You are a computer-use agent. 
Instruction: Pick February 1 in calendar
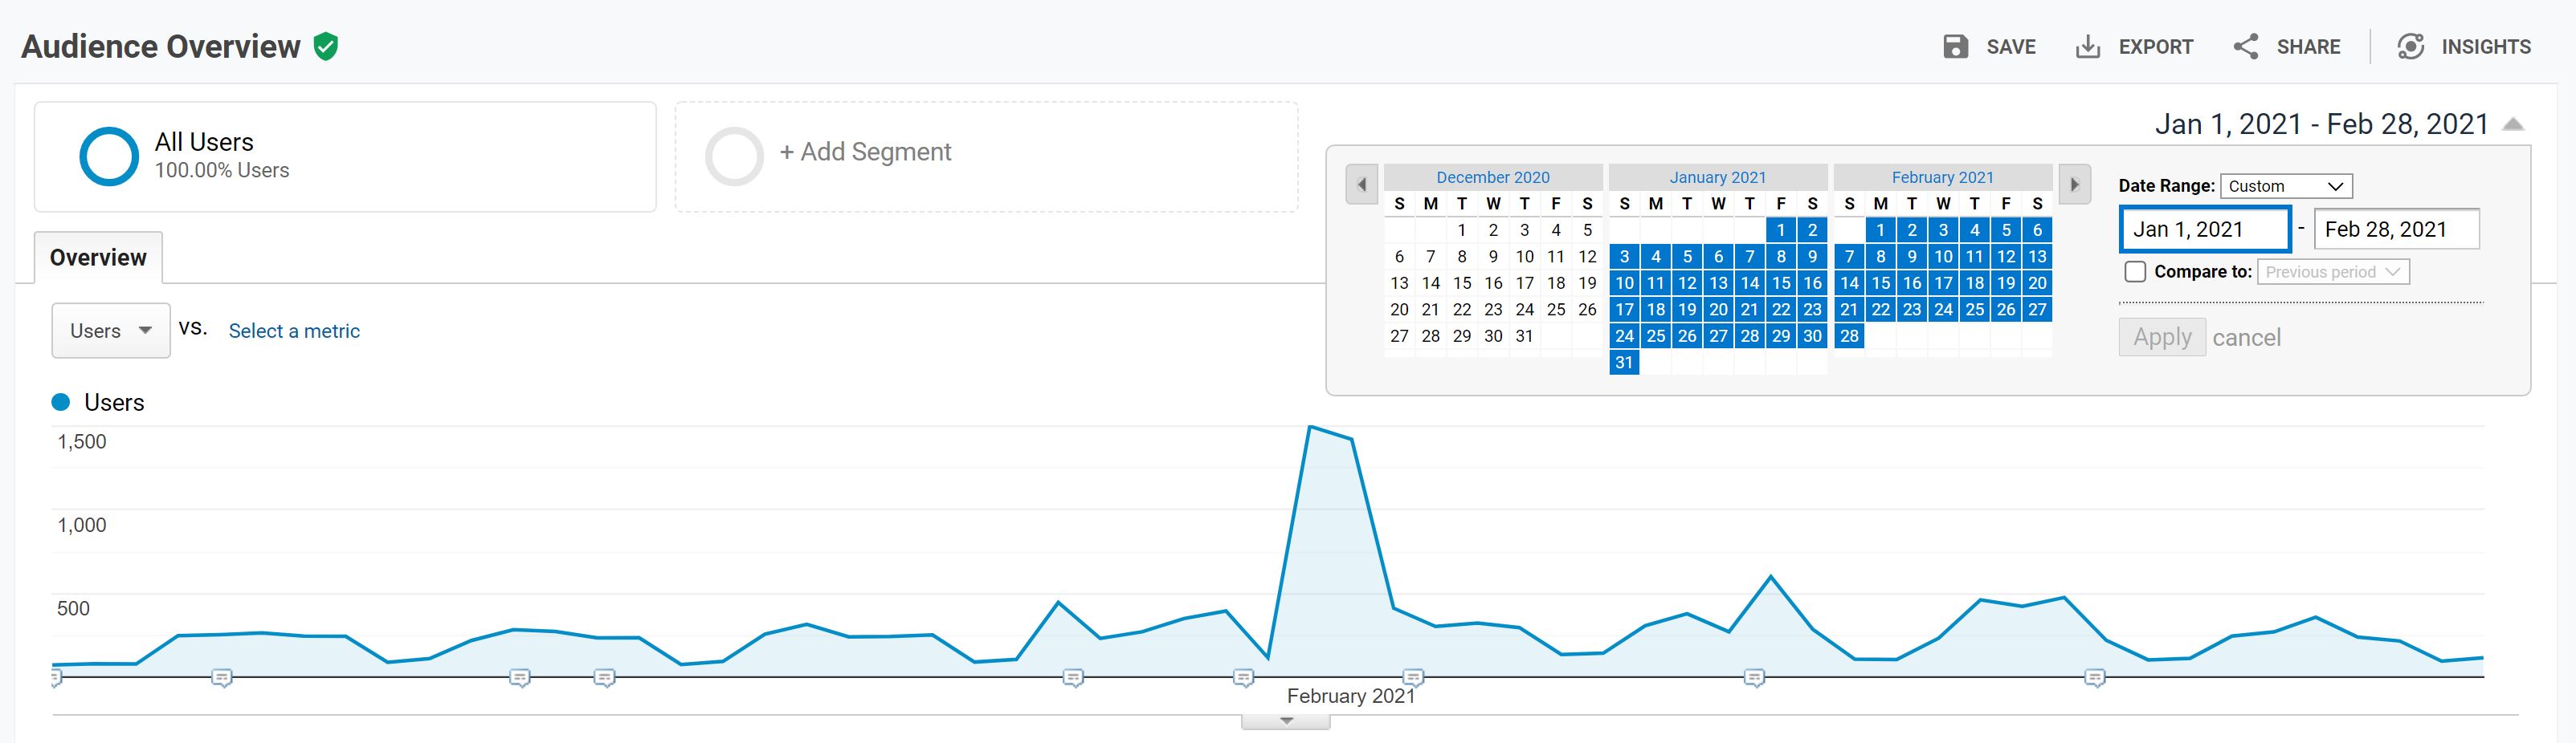click(1880, 229)
